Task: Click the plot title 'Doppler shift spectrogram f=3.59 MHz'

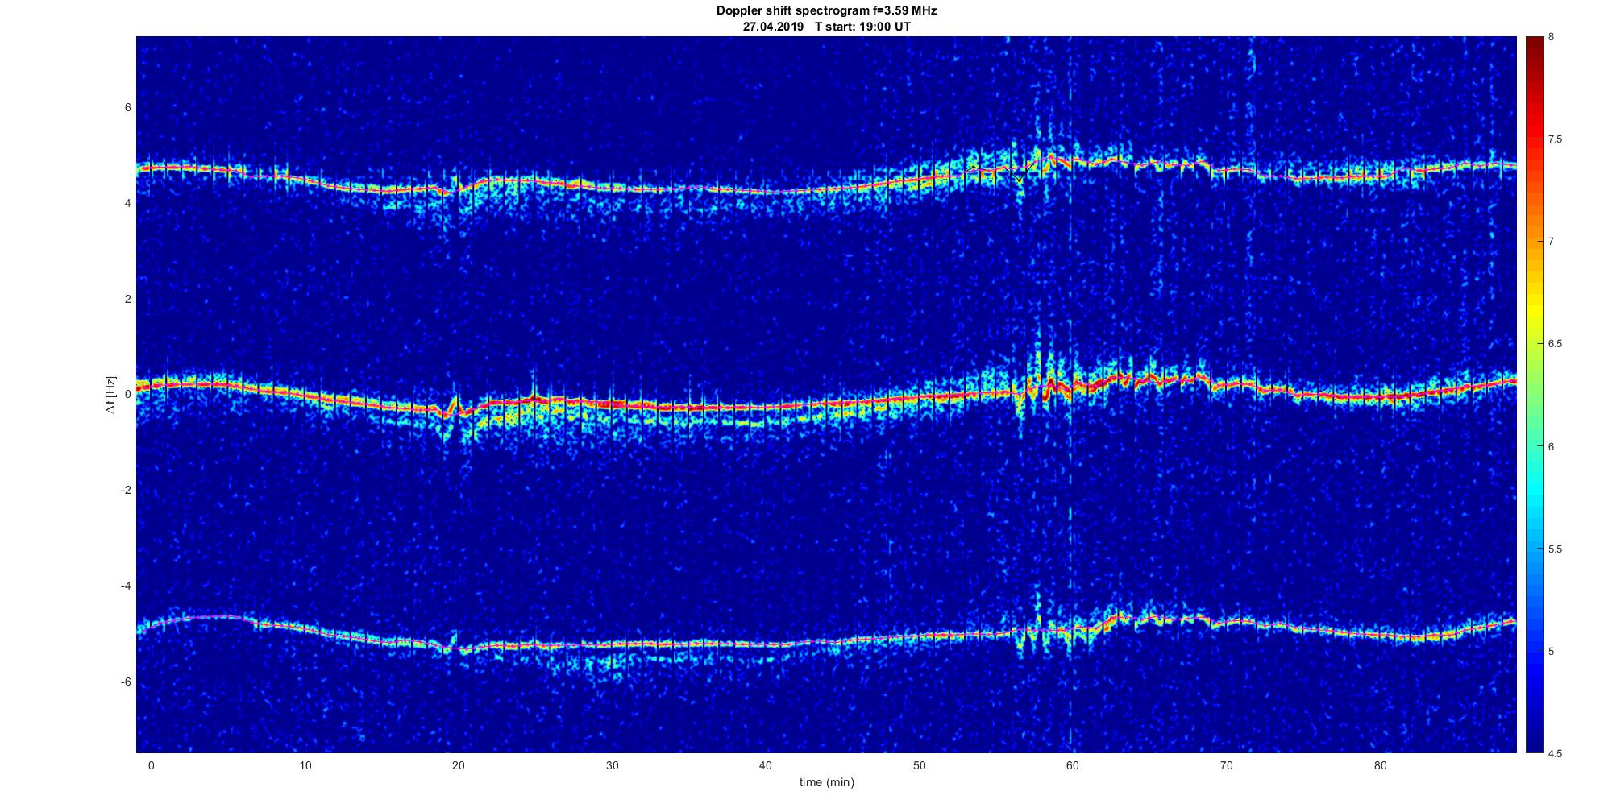Action: pyautogui.click(x=826, y=11)
